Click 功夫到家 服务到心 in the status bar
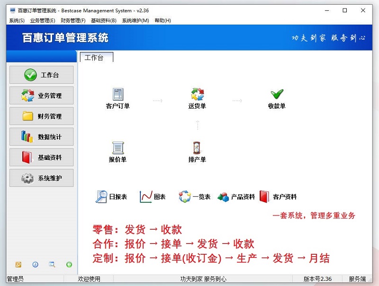The image size is (379, 286). click(203, 279)
